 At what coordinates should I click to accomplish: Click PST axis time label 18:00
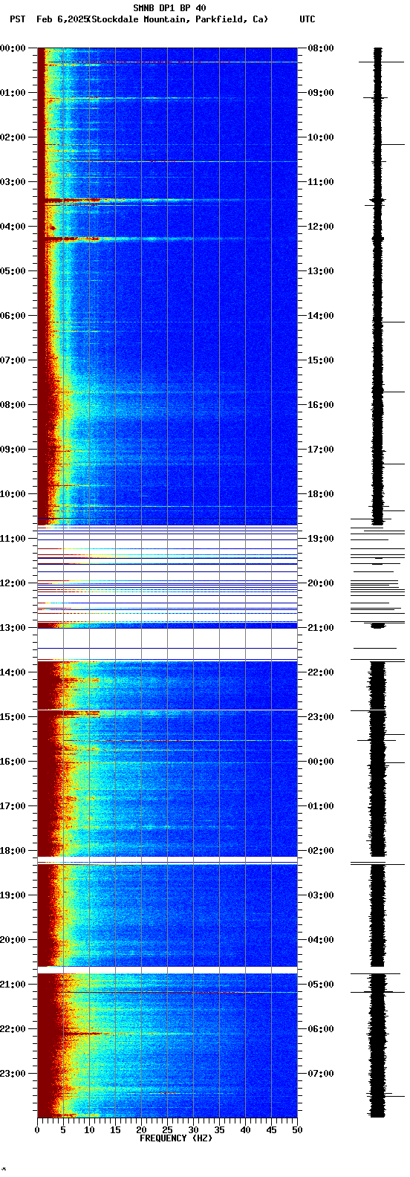coord(13,851)
